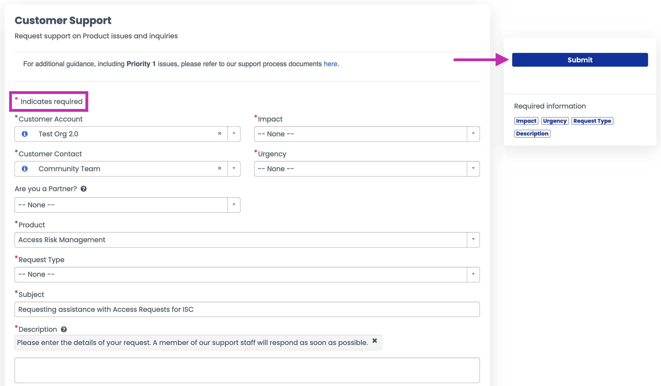Open the support process documents here link
Screen dimensions: 661x386
pyautogui.click(x=330, y=64)
